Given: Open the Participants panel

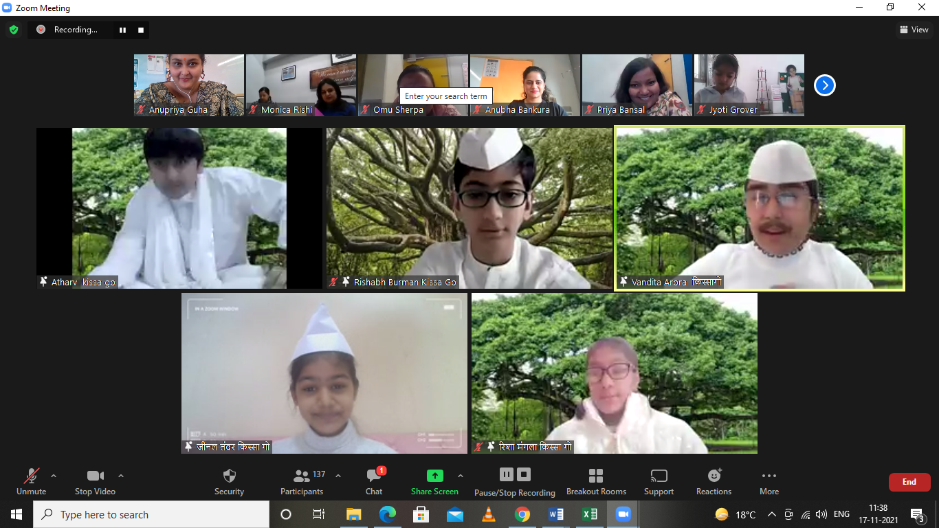Looking at the screenshot, I should [302, 476].
